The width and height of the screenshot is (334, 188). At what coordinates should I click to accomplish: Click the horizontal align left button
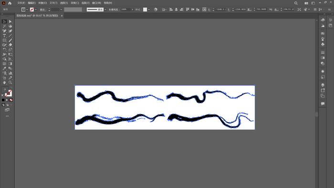171,10
